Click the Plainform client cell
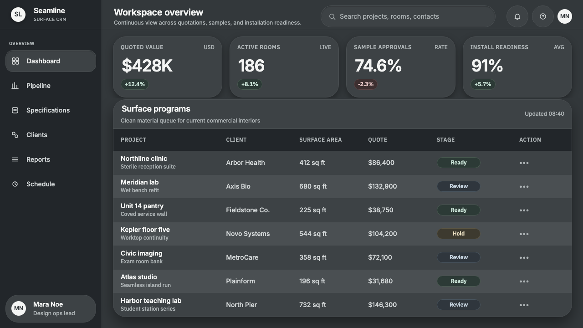Screen dimensions: 583x328 point(240,281)
